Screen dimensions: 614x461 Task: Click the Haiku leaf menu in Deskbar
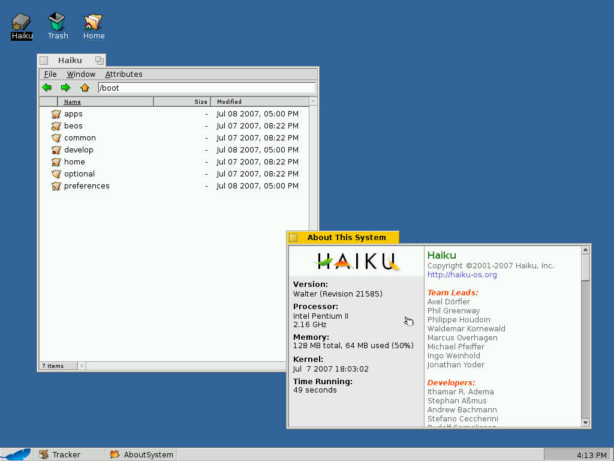(16, 454)
